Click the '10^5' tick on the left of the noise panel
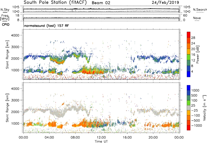Viewport: 207px width, 143px height. click(x=16, y=7)
